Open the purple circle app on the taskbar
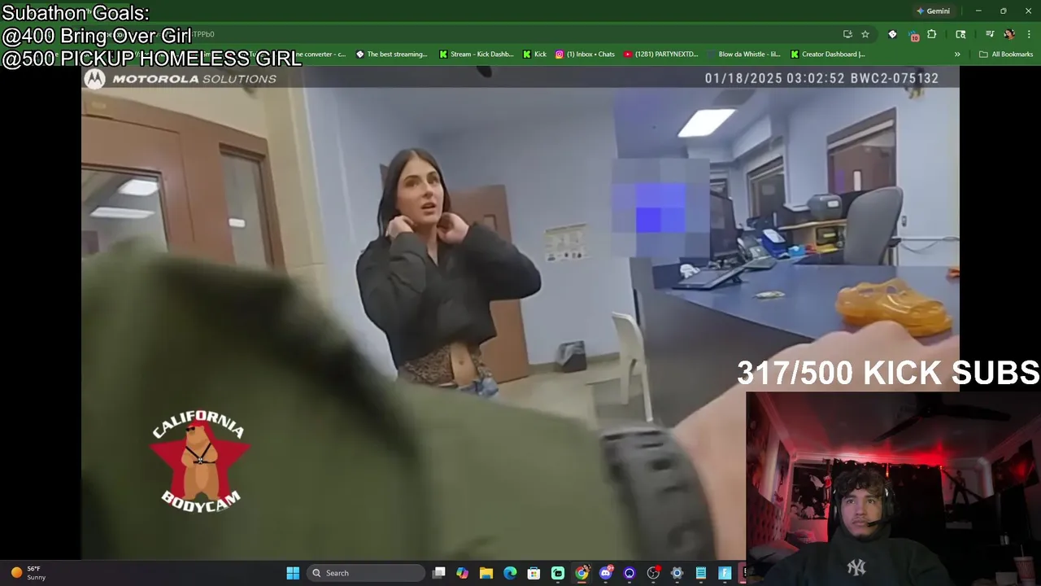 (x=629, y=573)
